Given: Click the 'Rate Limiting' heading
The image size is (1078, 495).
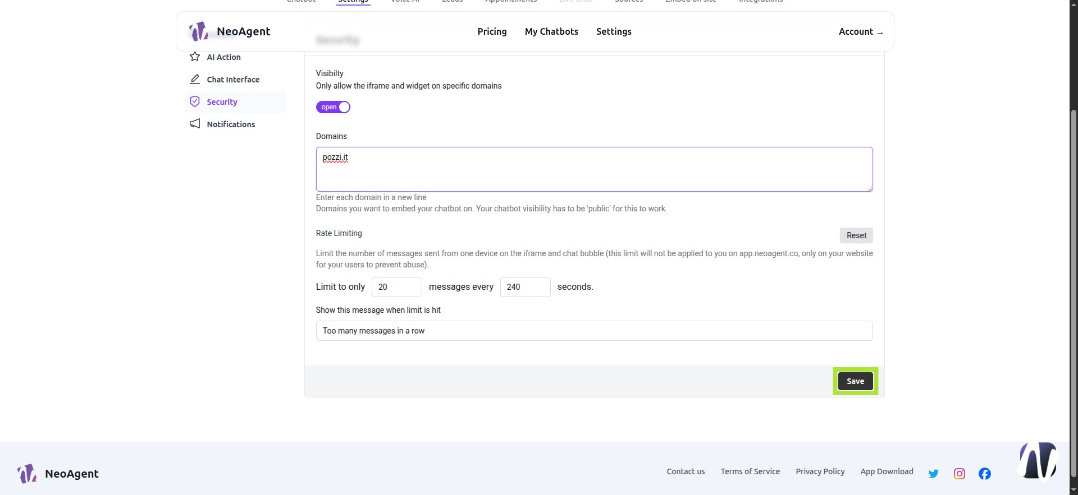Looking at the screenshot, I should (x=339, y=233).
